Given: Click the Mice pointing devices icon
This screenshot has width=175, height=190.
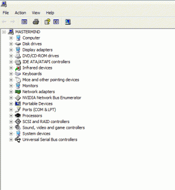Looking at the screenshot, I should point(18,80).
